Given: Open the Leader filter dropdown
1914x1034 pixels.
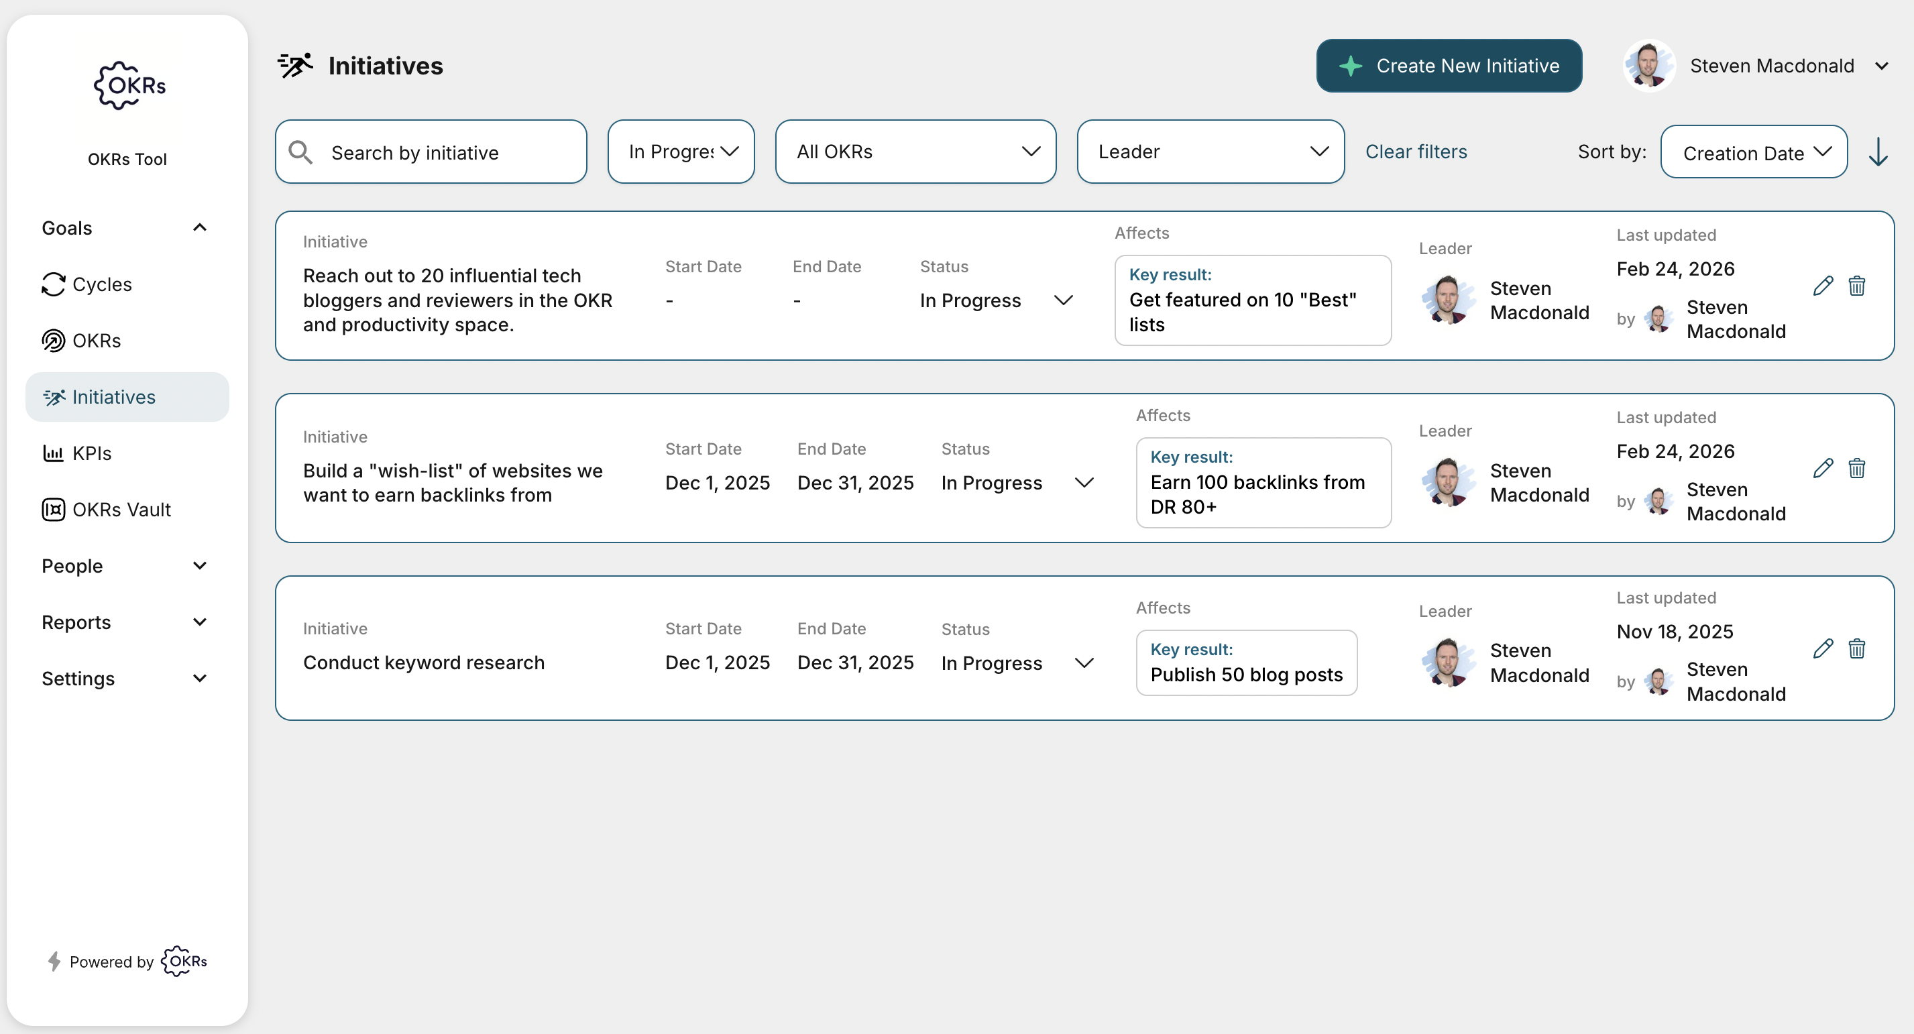Looking at the screenshot, I should 1210,152.
